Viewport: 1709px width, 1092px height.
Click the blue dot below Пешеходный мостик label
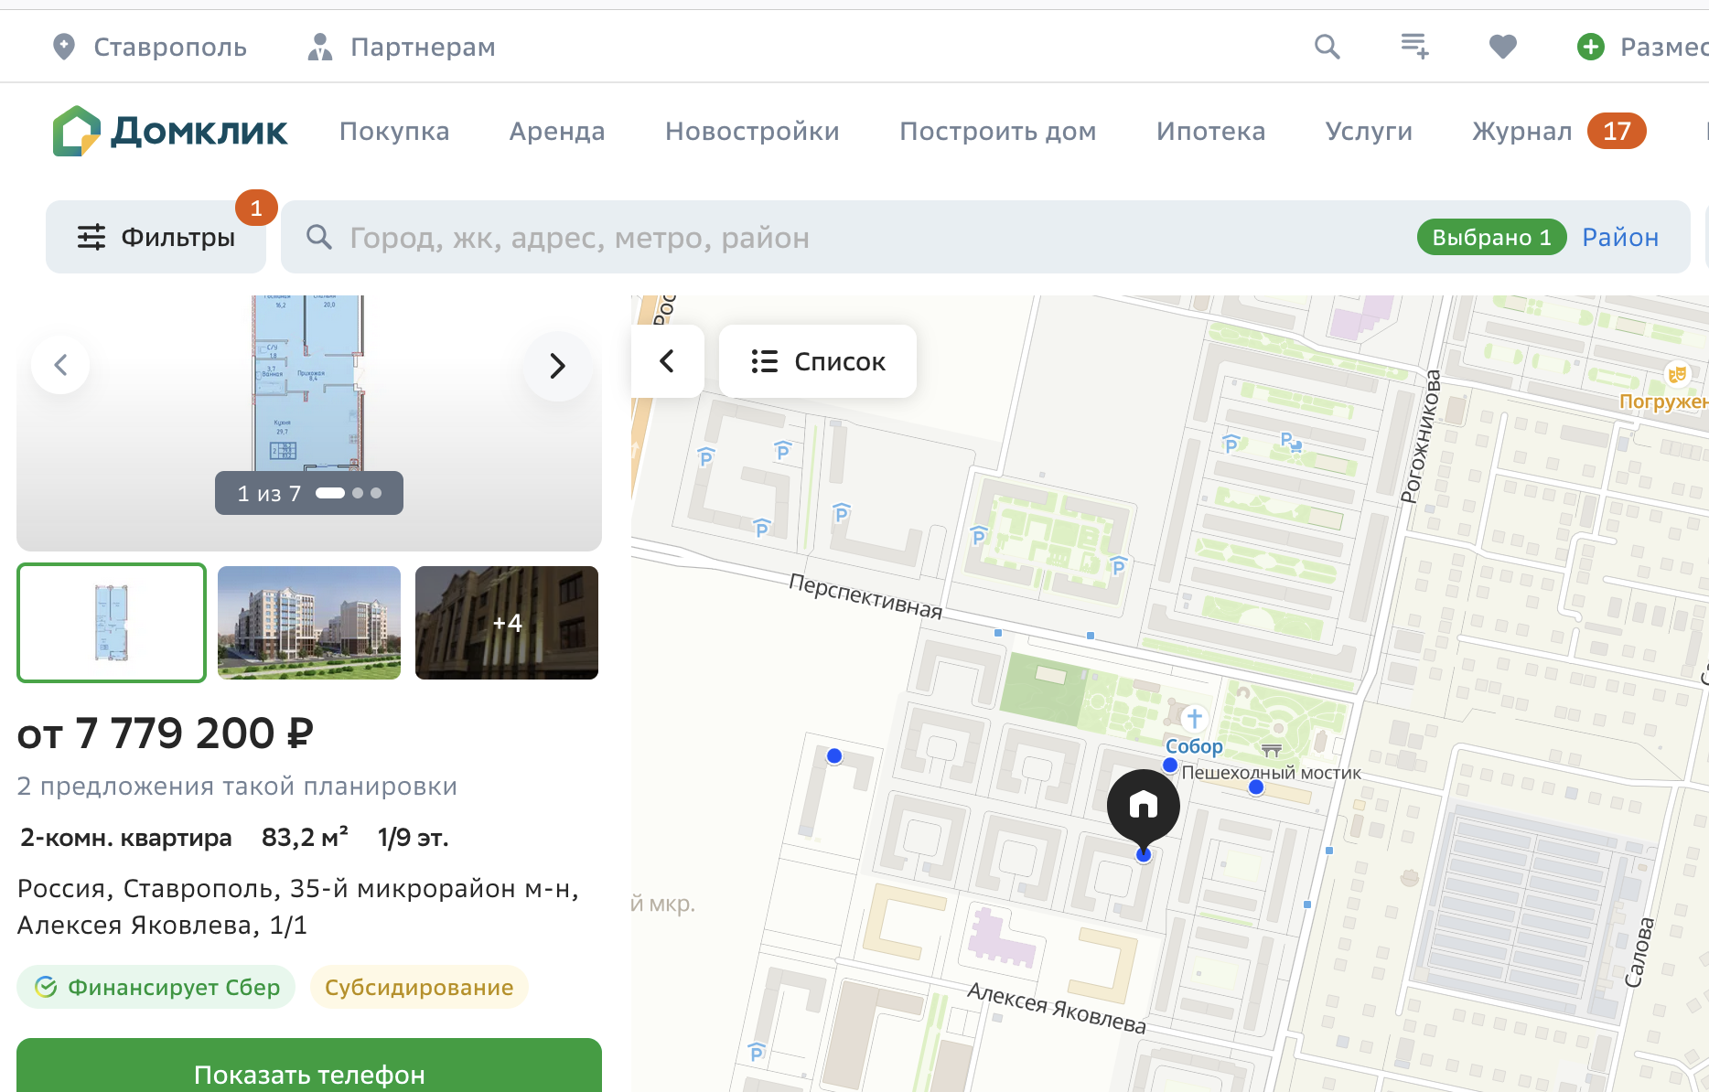1256,787
